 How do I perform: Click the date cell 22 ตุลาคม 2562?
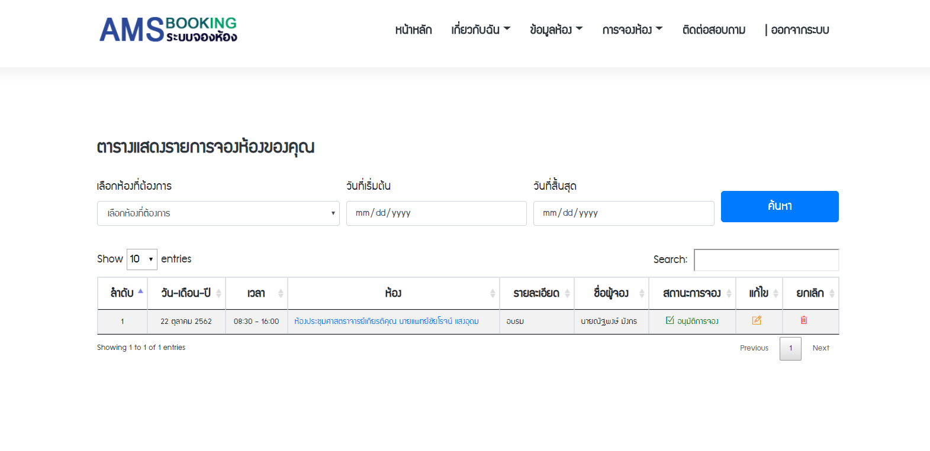(x=186, y=322)
